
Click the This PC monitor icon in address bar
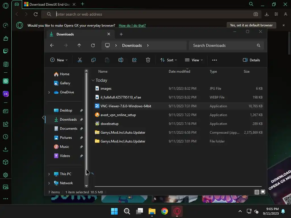click(x=107, y=45)
